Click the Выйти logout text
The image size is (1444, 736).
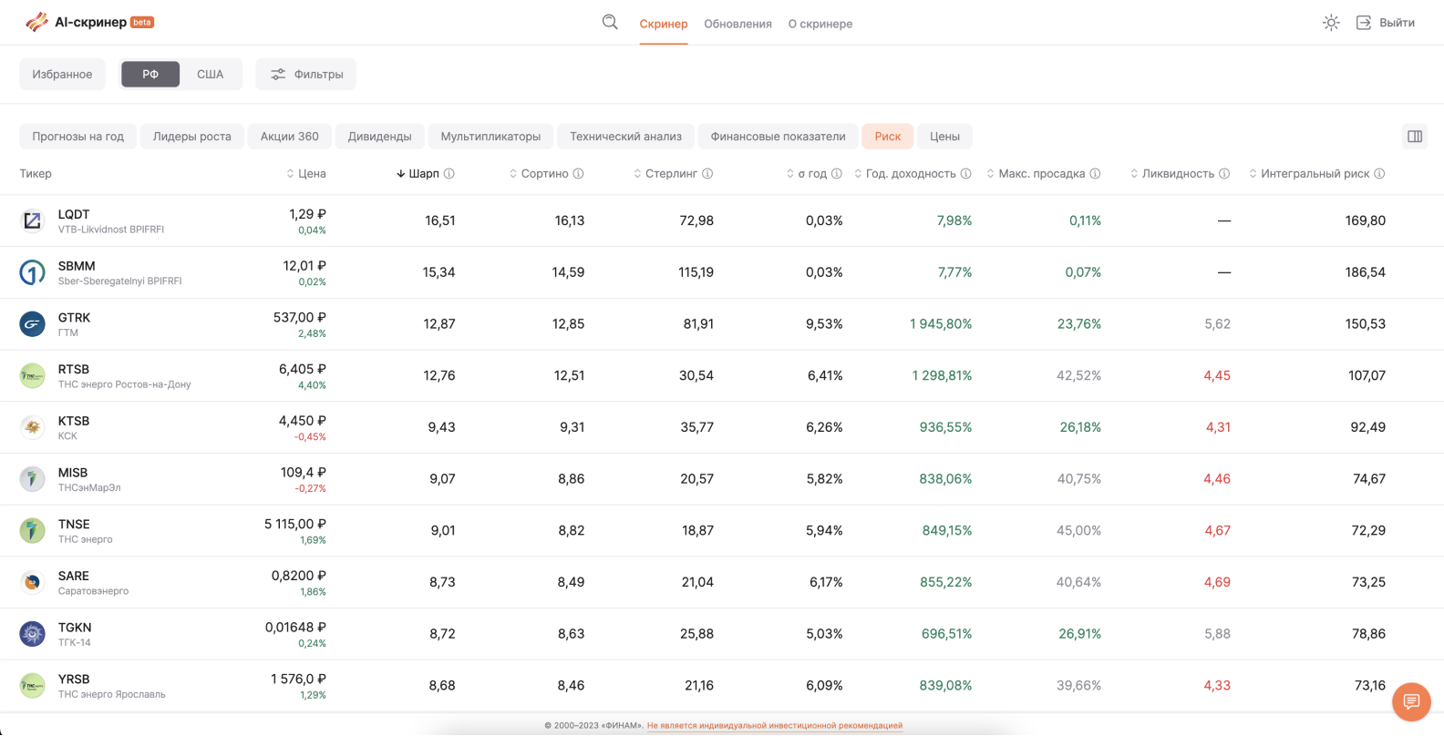1397,23
